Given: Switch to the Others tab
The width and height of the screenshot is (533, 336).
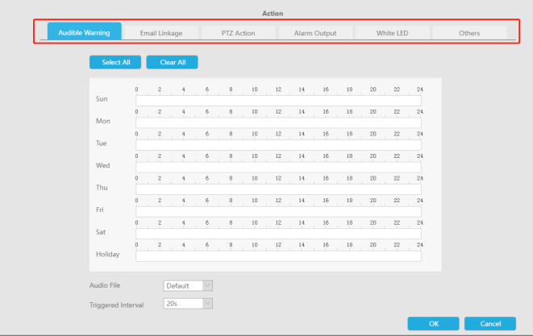Looking at the screenshot, I should [469, 33].
